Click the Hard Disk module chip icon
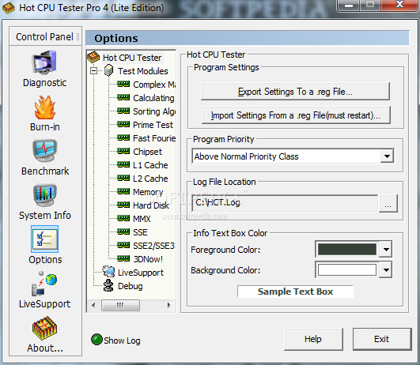The image size is (420, 365). (x=123, y=205)
